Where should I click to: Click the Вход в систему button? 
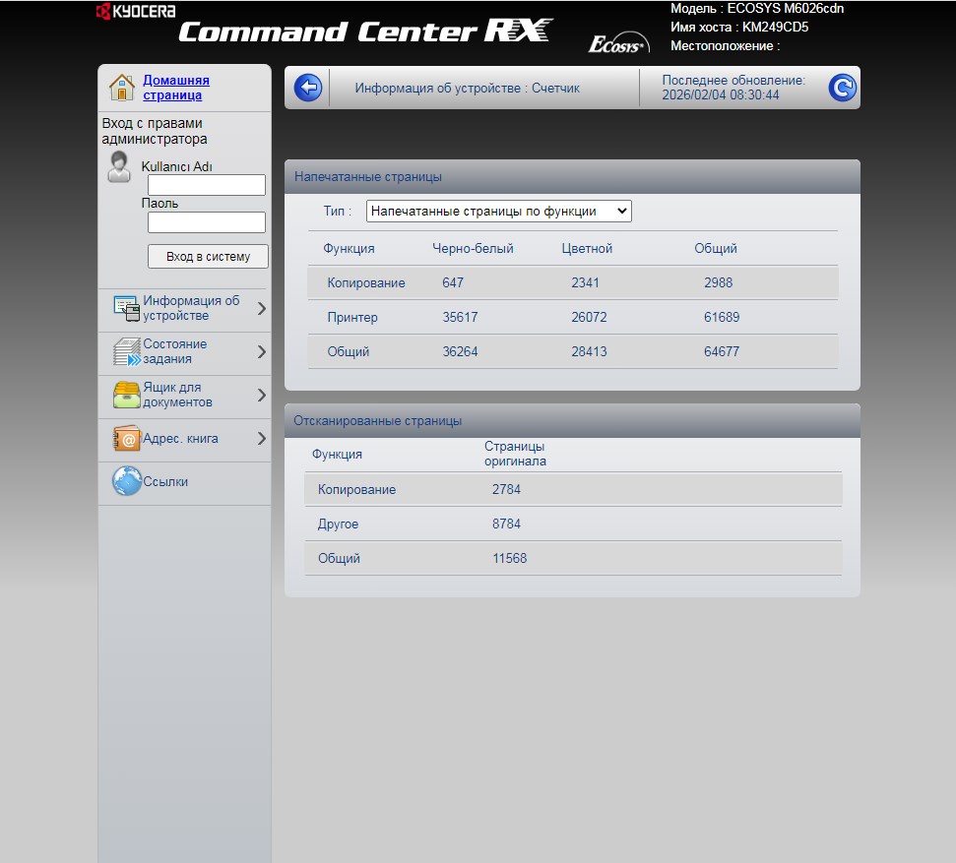[208, 257]
